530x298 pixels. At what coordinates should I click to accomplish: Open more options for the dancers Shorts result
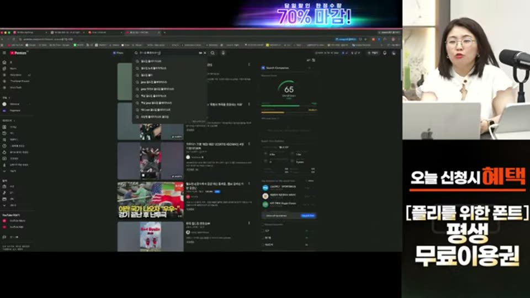[x=249, y=144]
